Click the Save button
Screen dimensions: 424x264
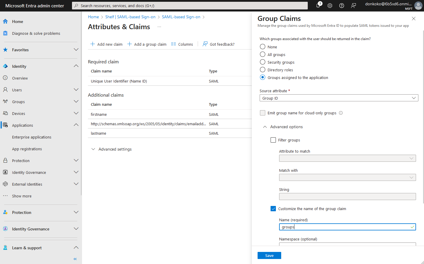tap(269, 255)
